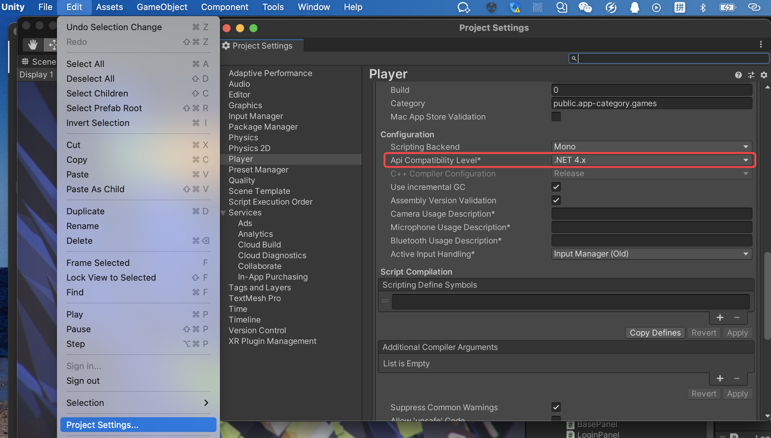
Task: Click the Scene label hashtag icon
Action: tap(25, 60)
